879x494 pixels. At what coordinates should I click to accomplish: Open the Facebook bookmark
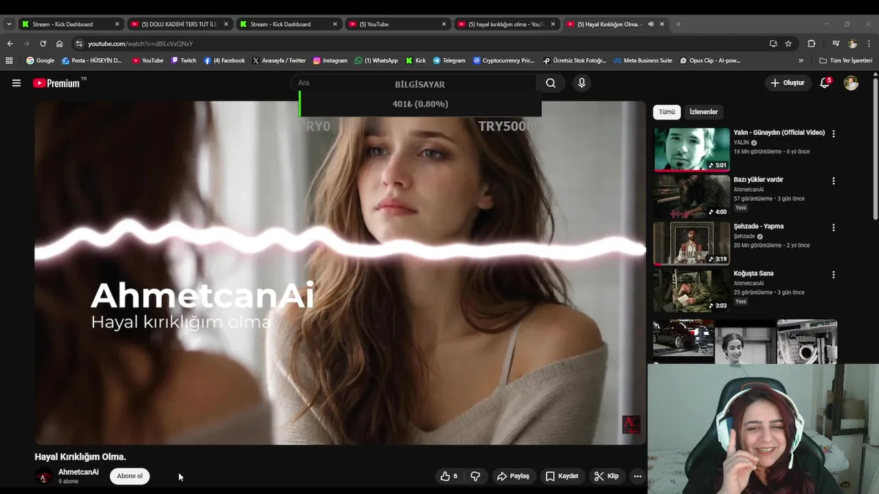coord(224,60)
